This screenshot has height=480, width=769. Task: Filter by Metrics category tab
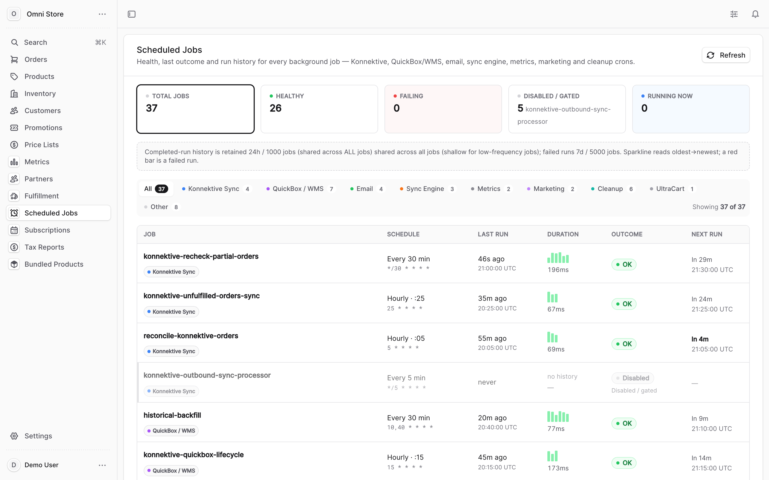pyautogui.click(x=492, y=189)
